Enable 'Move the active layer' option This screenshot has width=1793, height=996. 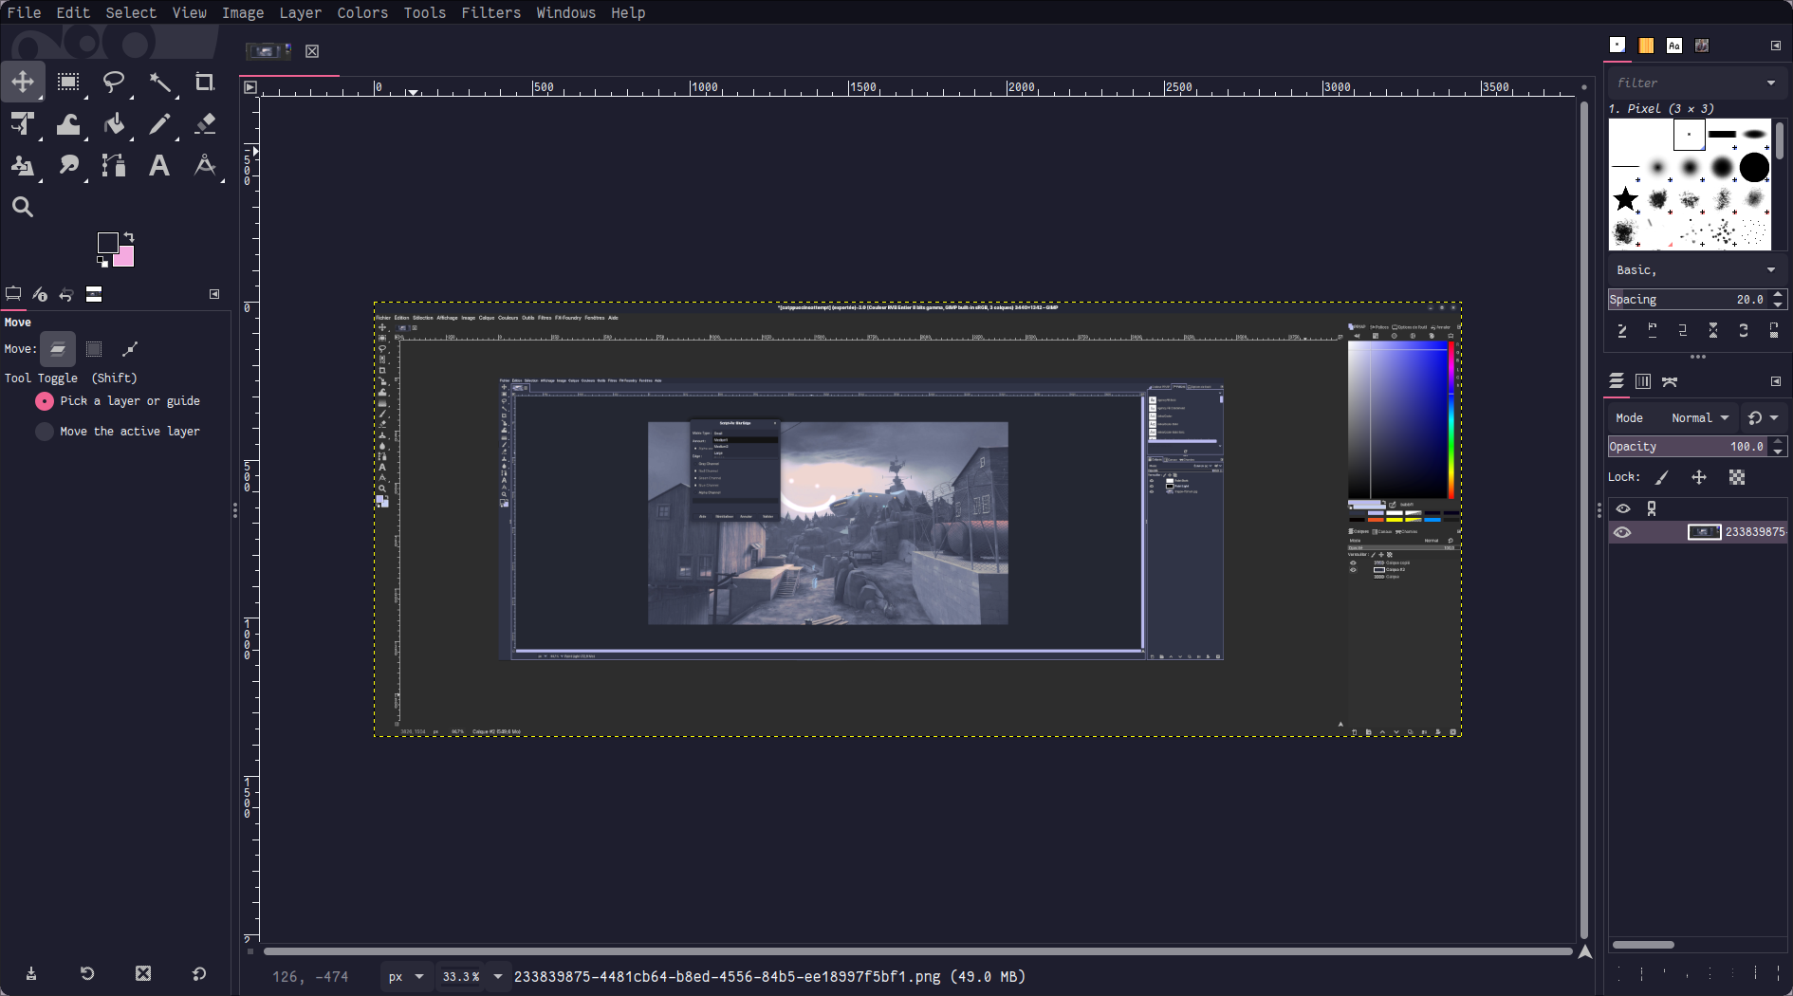[45, 432]
